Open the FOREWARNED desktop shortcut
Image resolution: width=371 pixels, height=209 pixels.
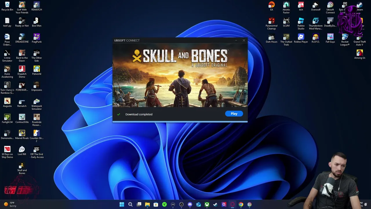(22, 87)
